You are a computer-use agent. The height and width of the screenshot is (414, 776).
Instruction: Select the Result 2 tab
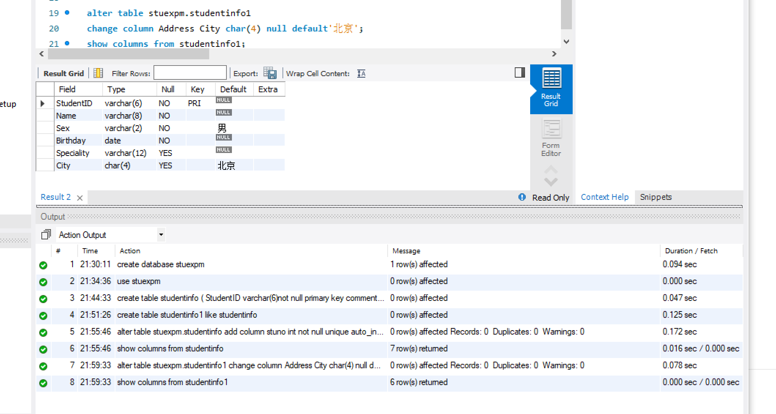click(56, 197)
